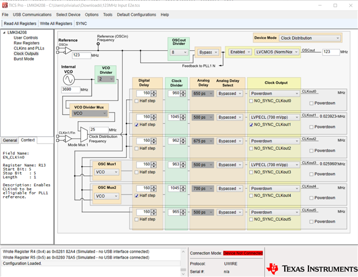Enable NO_SYNC_CLKout0 checkbox

point(251,101)
